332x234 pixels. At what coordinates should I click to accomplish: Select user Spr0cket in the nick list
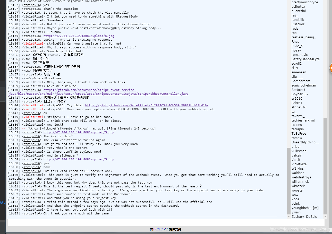pyautogui.click(x=299, y=90)
